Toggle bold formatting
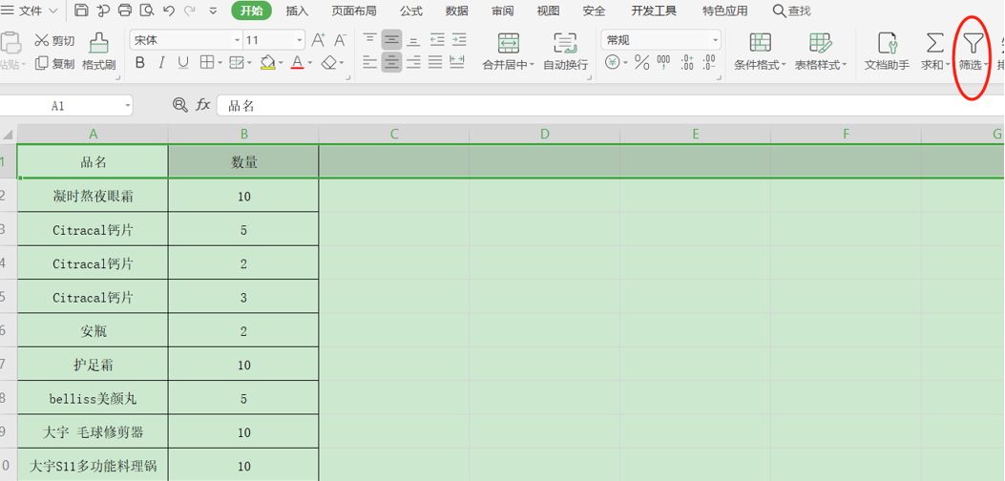Viewport: 1005px width, 481px height. (140, 63)
